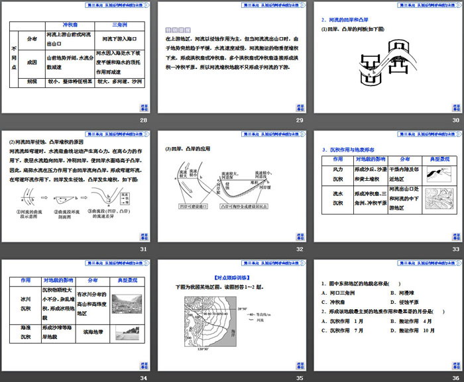Click the seashore photo in slide 34
Viewport: 464px width, 382px height.
coord(127,333)
